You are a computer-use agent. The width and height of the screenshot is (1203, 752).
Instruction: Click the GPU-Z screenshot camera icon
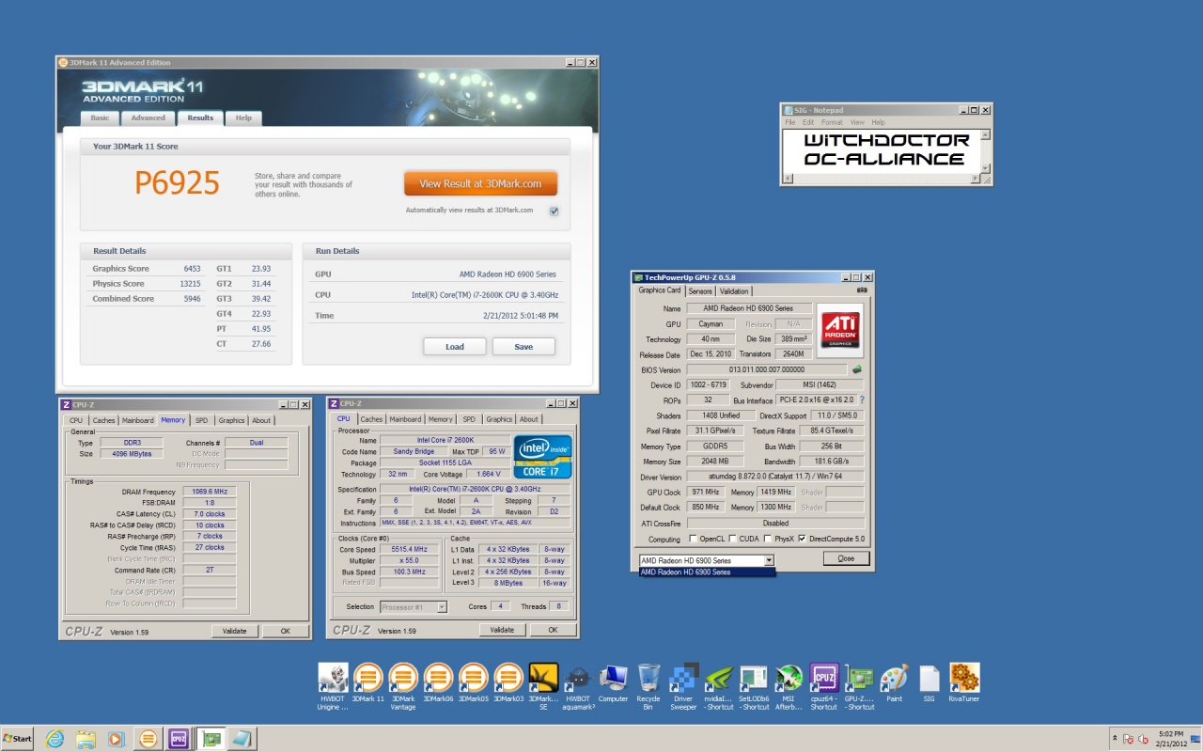(862, 290)
